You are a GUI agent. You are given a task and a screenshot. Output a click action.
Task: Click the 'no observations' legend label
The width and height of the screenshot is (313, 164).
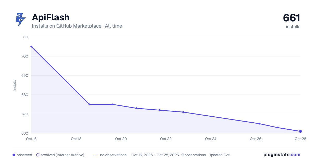(x=113, y=155)
